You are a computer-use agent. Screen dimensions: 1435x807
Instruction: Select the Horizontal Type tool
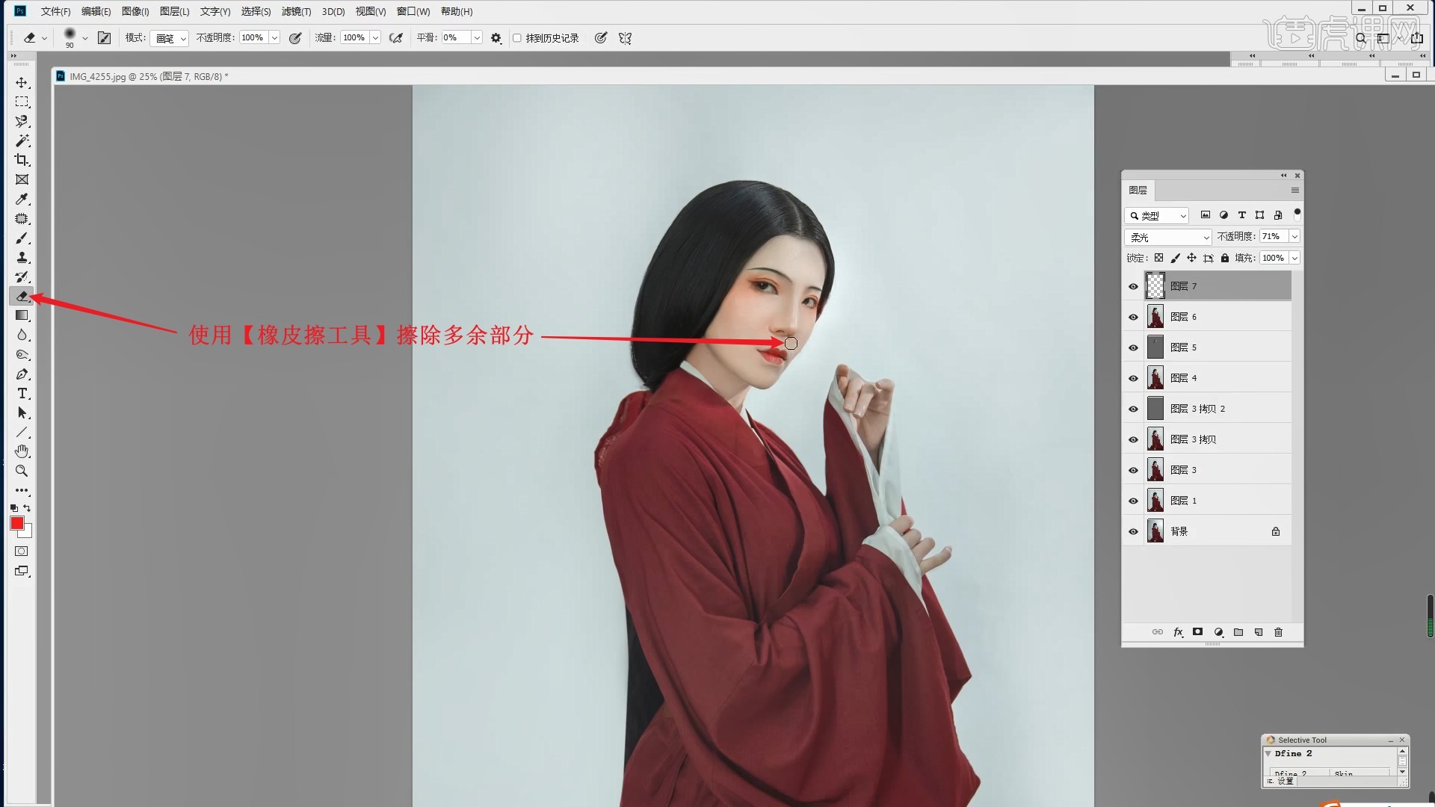pyautogui.click(x=22, y=394)
